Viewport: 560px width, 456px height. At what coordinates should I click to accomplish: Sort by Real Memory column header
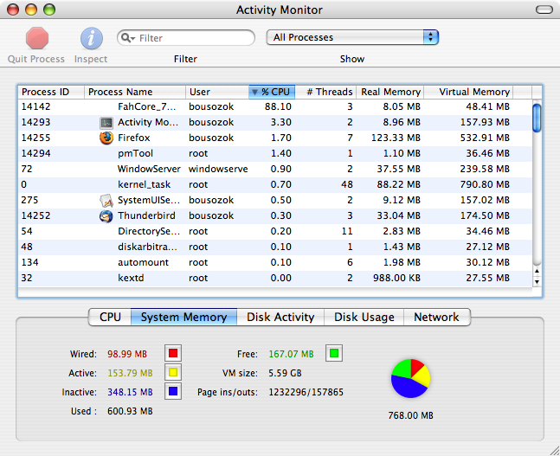390,92
